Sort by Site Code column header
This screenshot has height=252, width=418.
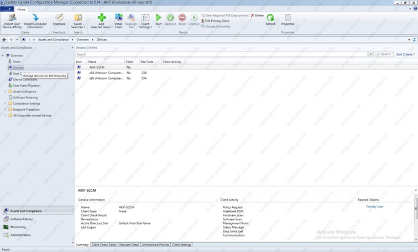pyautogui.click(x=150, y=61)
